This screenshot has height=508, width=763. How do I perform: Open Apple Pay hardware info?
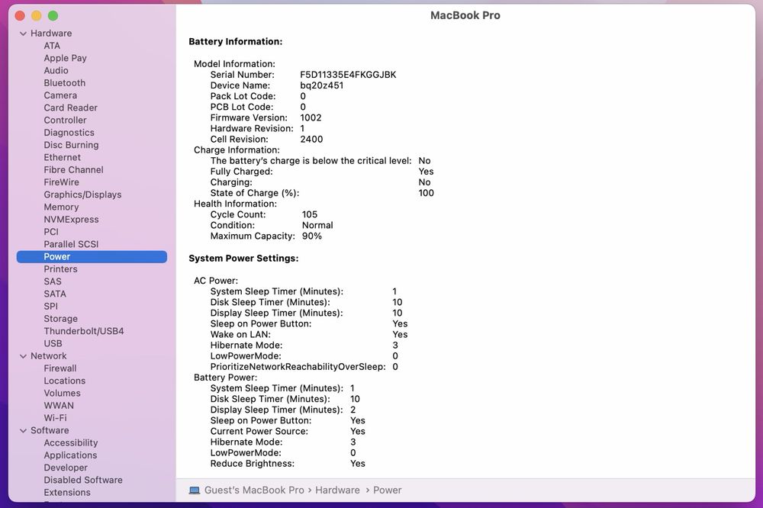pyautogui.click(x=65, y=58)
